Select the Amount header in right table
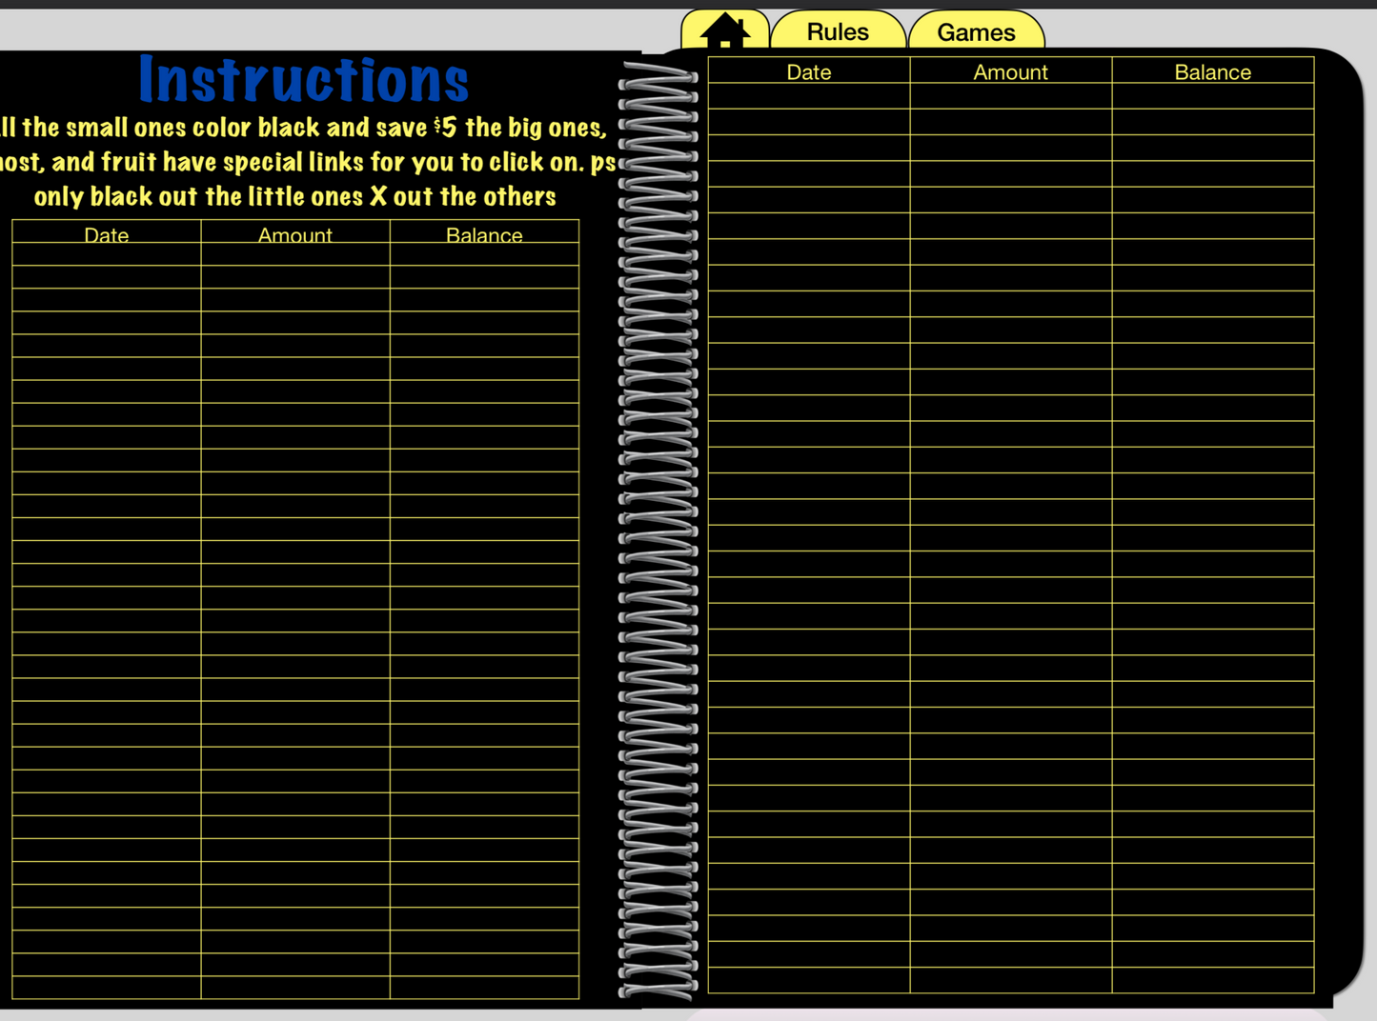This screenshot has height=1021, width=1377. tap(1010, 71)
